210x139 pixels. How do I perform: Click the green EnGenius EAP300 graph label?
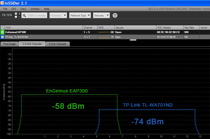pos(67,91)
